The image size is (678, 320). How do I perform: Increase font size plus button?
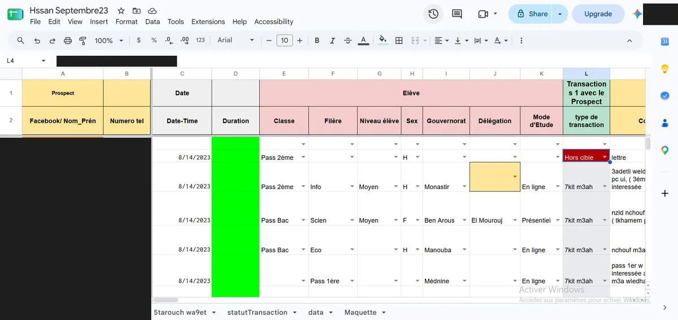[x=299, y=41]
